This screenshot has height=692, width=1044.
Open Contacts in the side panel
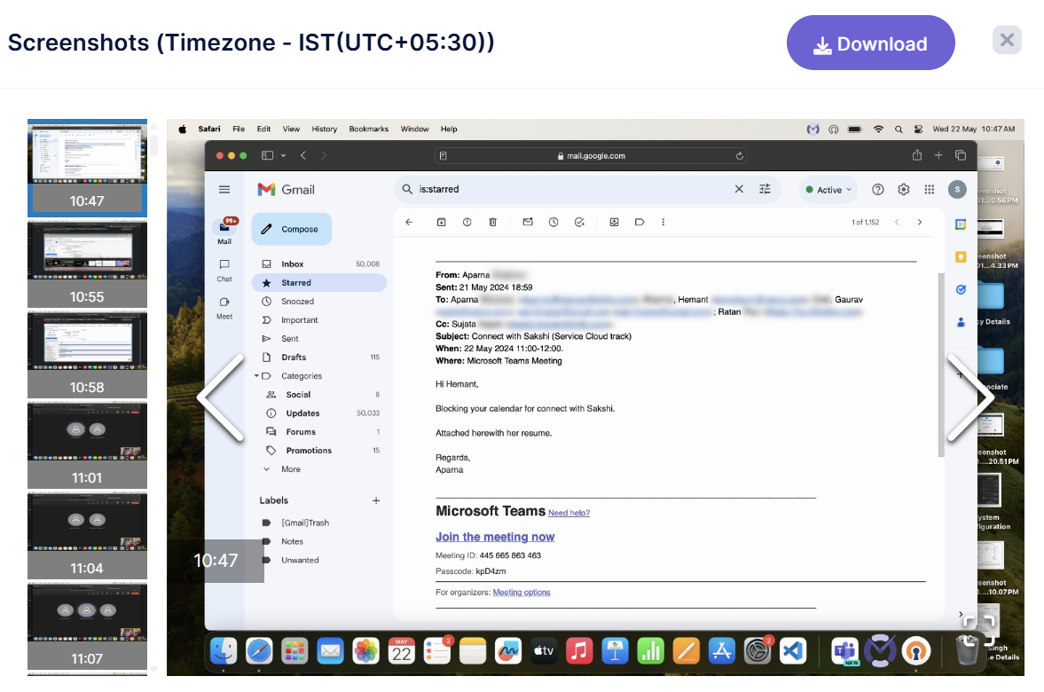(961, 322)
